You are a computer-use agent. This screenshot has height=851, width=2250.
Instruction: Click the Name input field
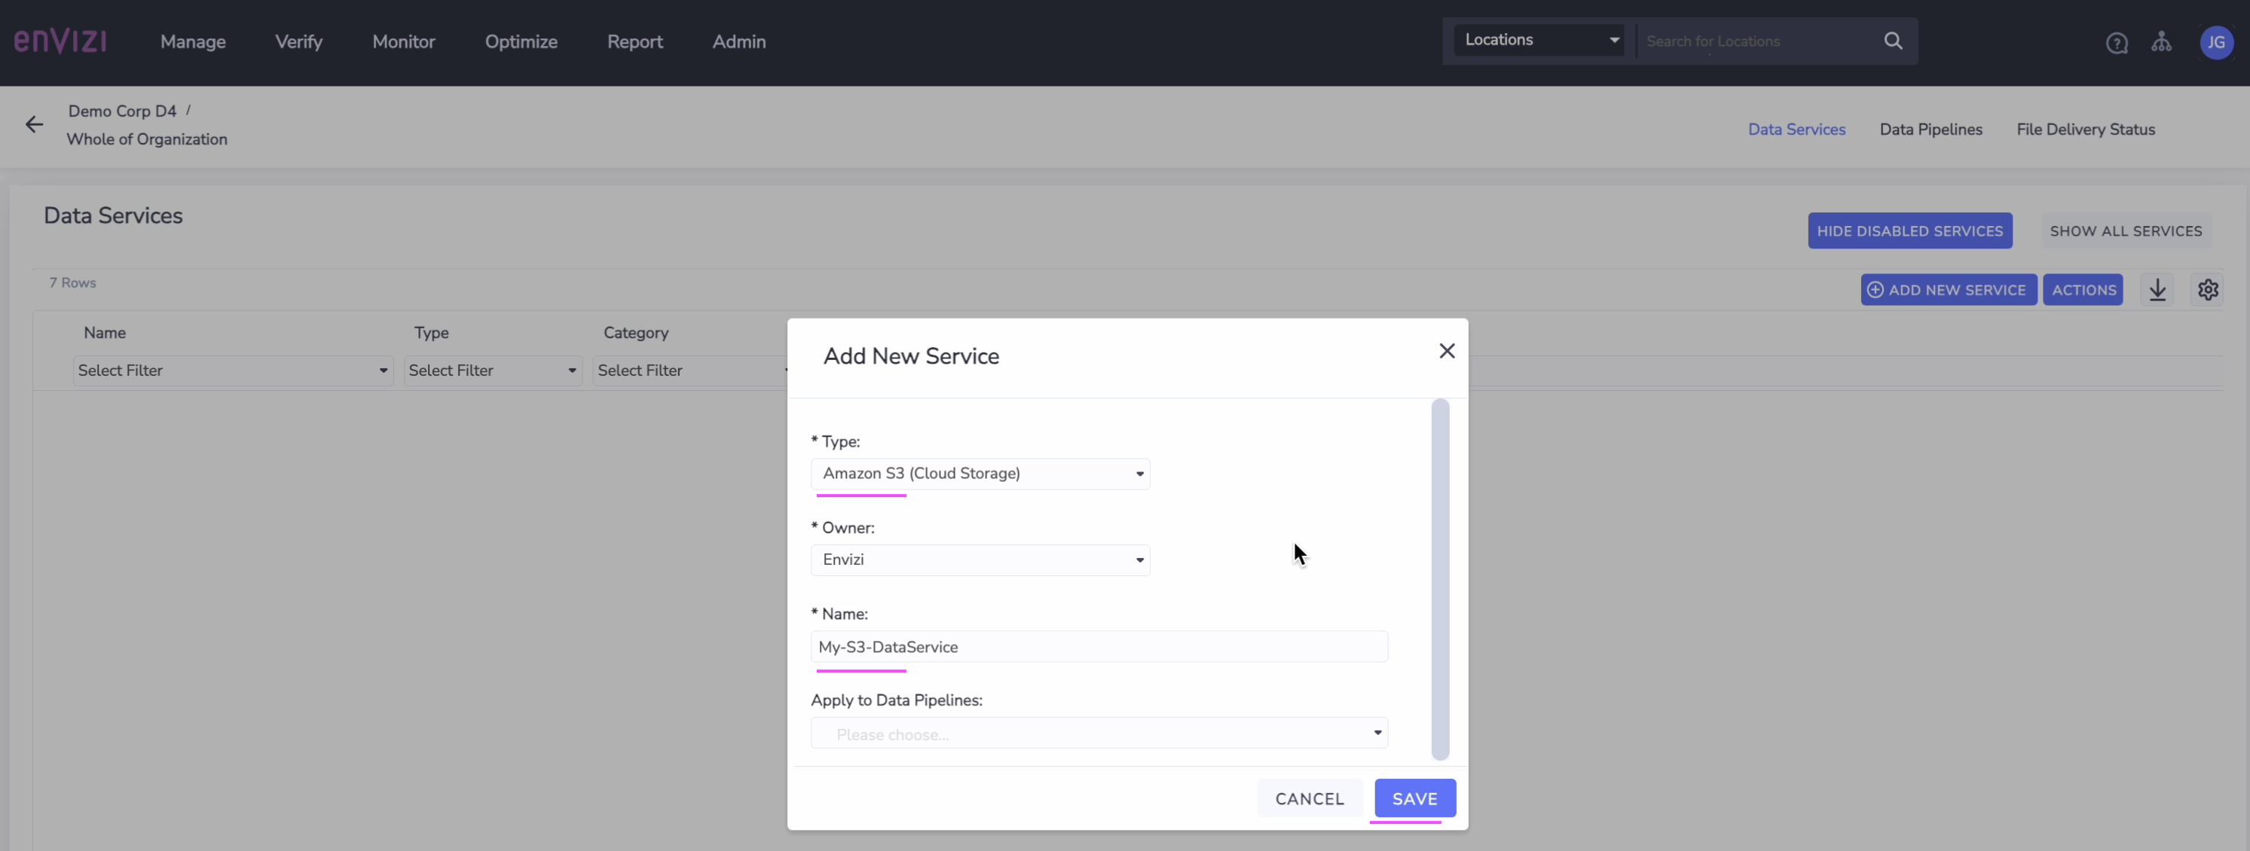tap(1099, 648)
